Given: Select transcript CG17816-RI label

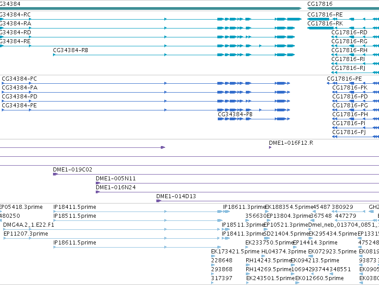Looking at the screenshot, I should [x=348, y=59].
